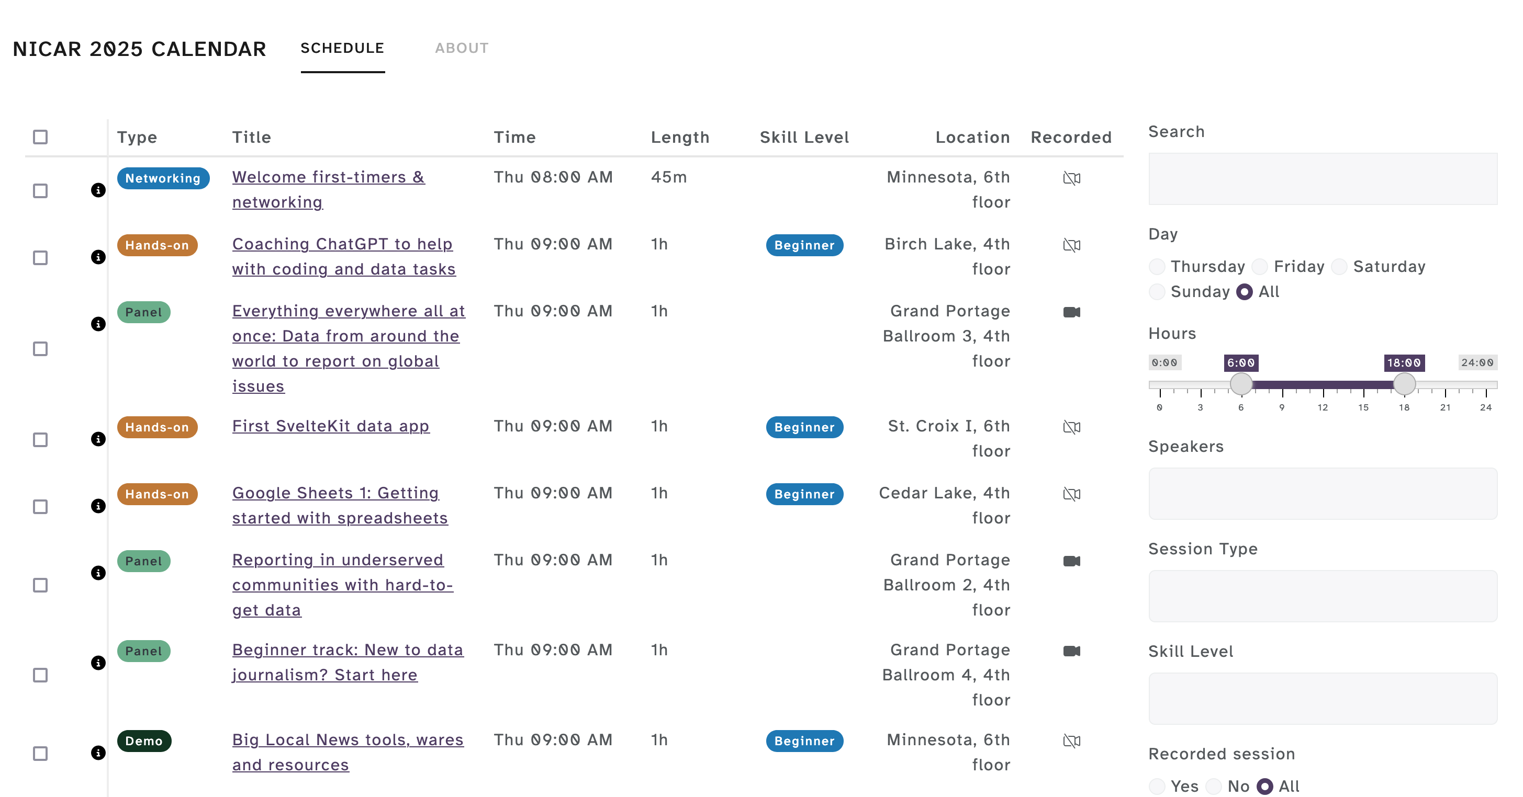Click the recorded icon for Beginner track panel
The width and height of the screenshot is (1523, 797).
pos(1072,650)
